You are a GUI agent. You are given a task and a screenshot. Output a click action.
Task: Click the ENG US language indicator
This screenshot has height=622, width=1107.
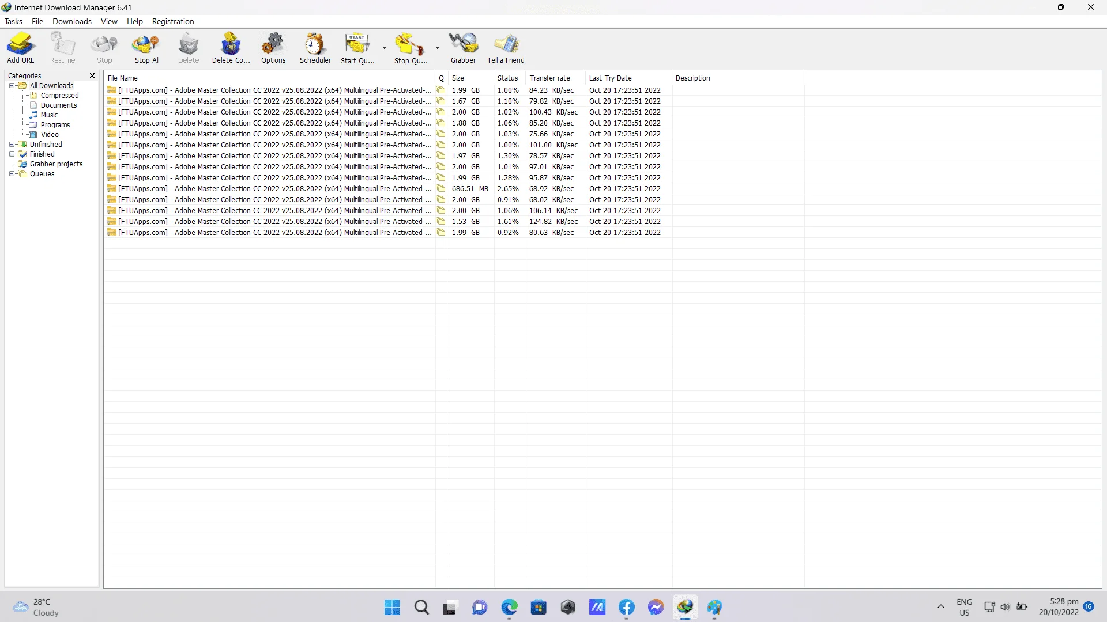coord(964,607)
